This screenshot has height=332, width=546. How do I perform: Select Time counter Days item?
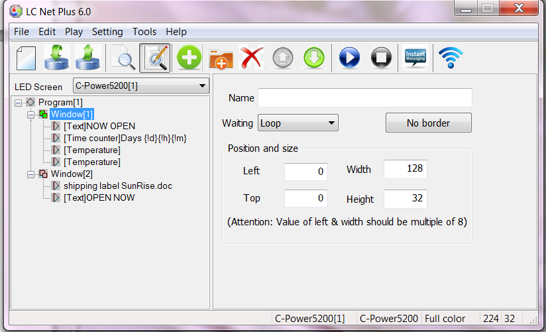[125, 138]
